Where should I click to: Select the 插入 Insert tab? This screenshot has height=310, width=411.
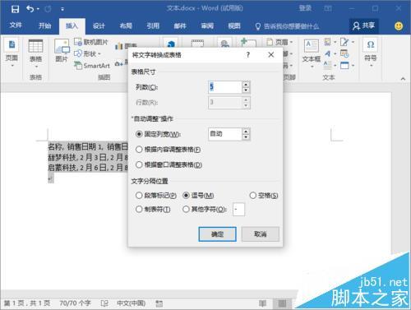coord(72,26)
